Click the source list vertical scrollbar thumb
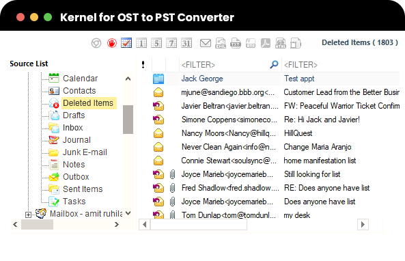 point(128,120)
